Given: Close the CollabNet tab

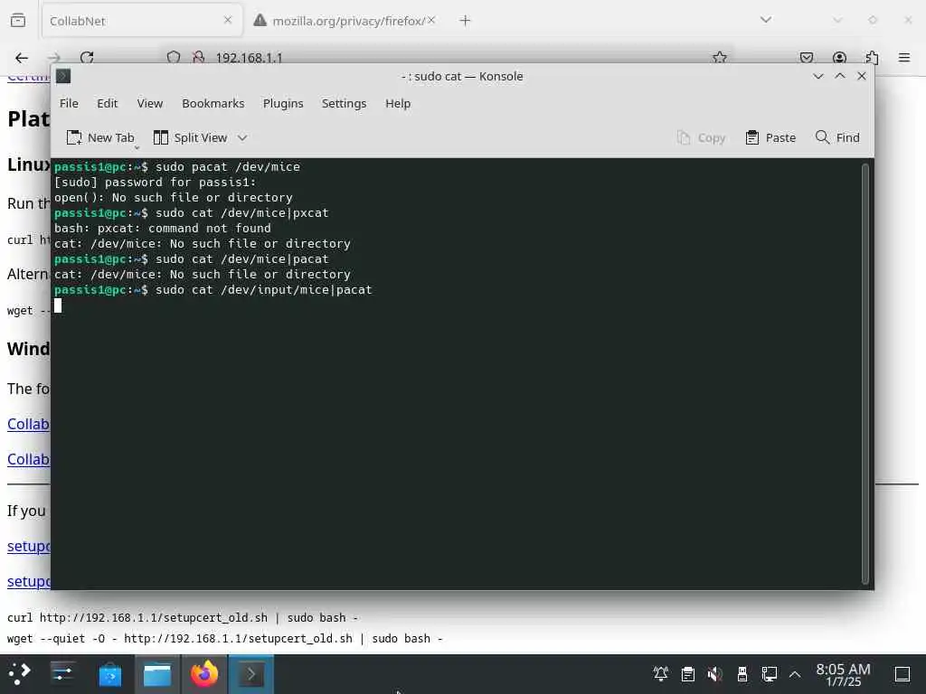Looking at the screenshot, I should coord(228,20).
